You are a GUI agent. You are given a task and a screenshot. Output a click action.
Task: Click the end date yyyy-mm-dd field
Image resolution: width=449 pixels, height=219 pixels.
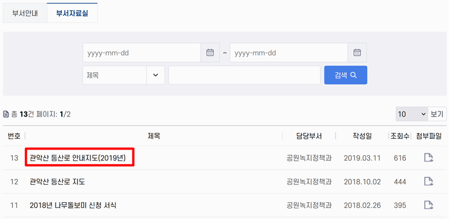[288, 53]
